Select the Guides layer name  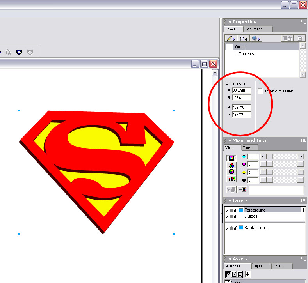(x=251, y=216)
